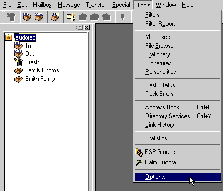This screenshot has width=223, height=191.
Task: Click the Smith Family mailbox icon
Action: 18,79
